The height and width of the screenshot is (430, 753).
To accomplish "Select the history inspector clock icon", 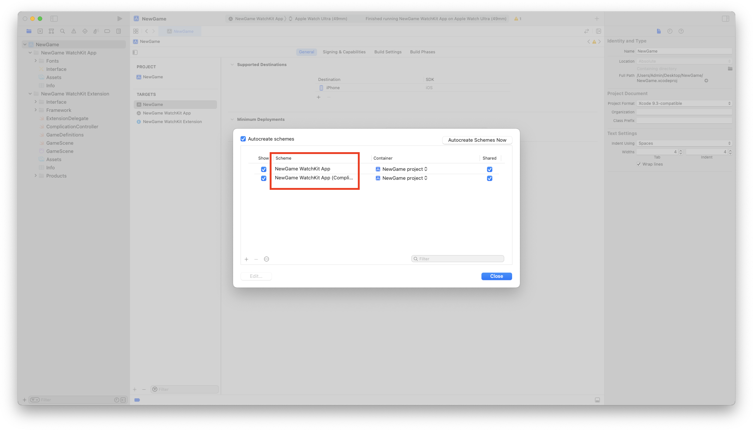I will click(x=670, y=31).
